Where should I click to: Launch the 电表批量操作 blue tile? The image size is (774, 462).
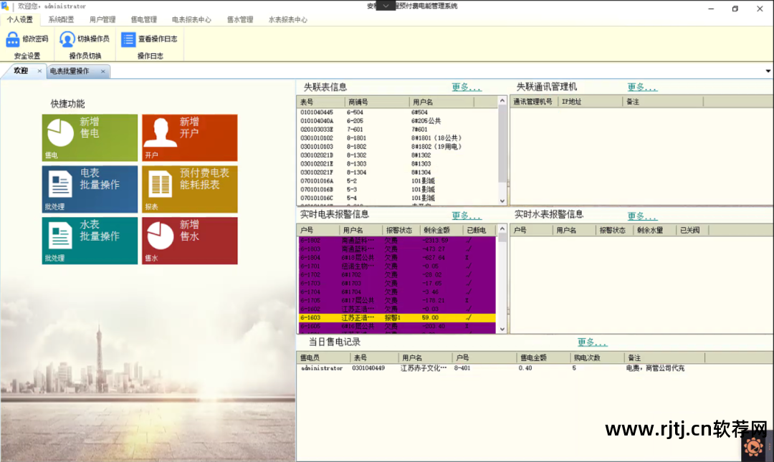point(90,189)
